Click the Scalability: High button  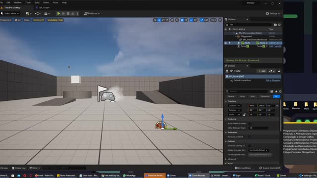point(55,20)
